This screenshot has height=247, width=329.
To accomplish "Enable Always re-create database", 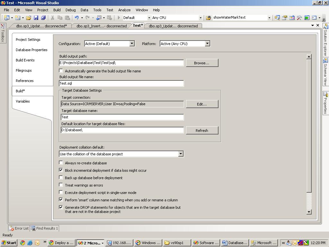I will pyautogui.click(x=61, y=162).
